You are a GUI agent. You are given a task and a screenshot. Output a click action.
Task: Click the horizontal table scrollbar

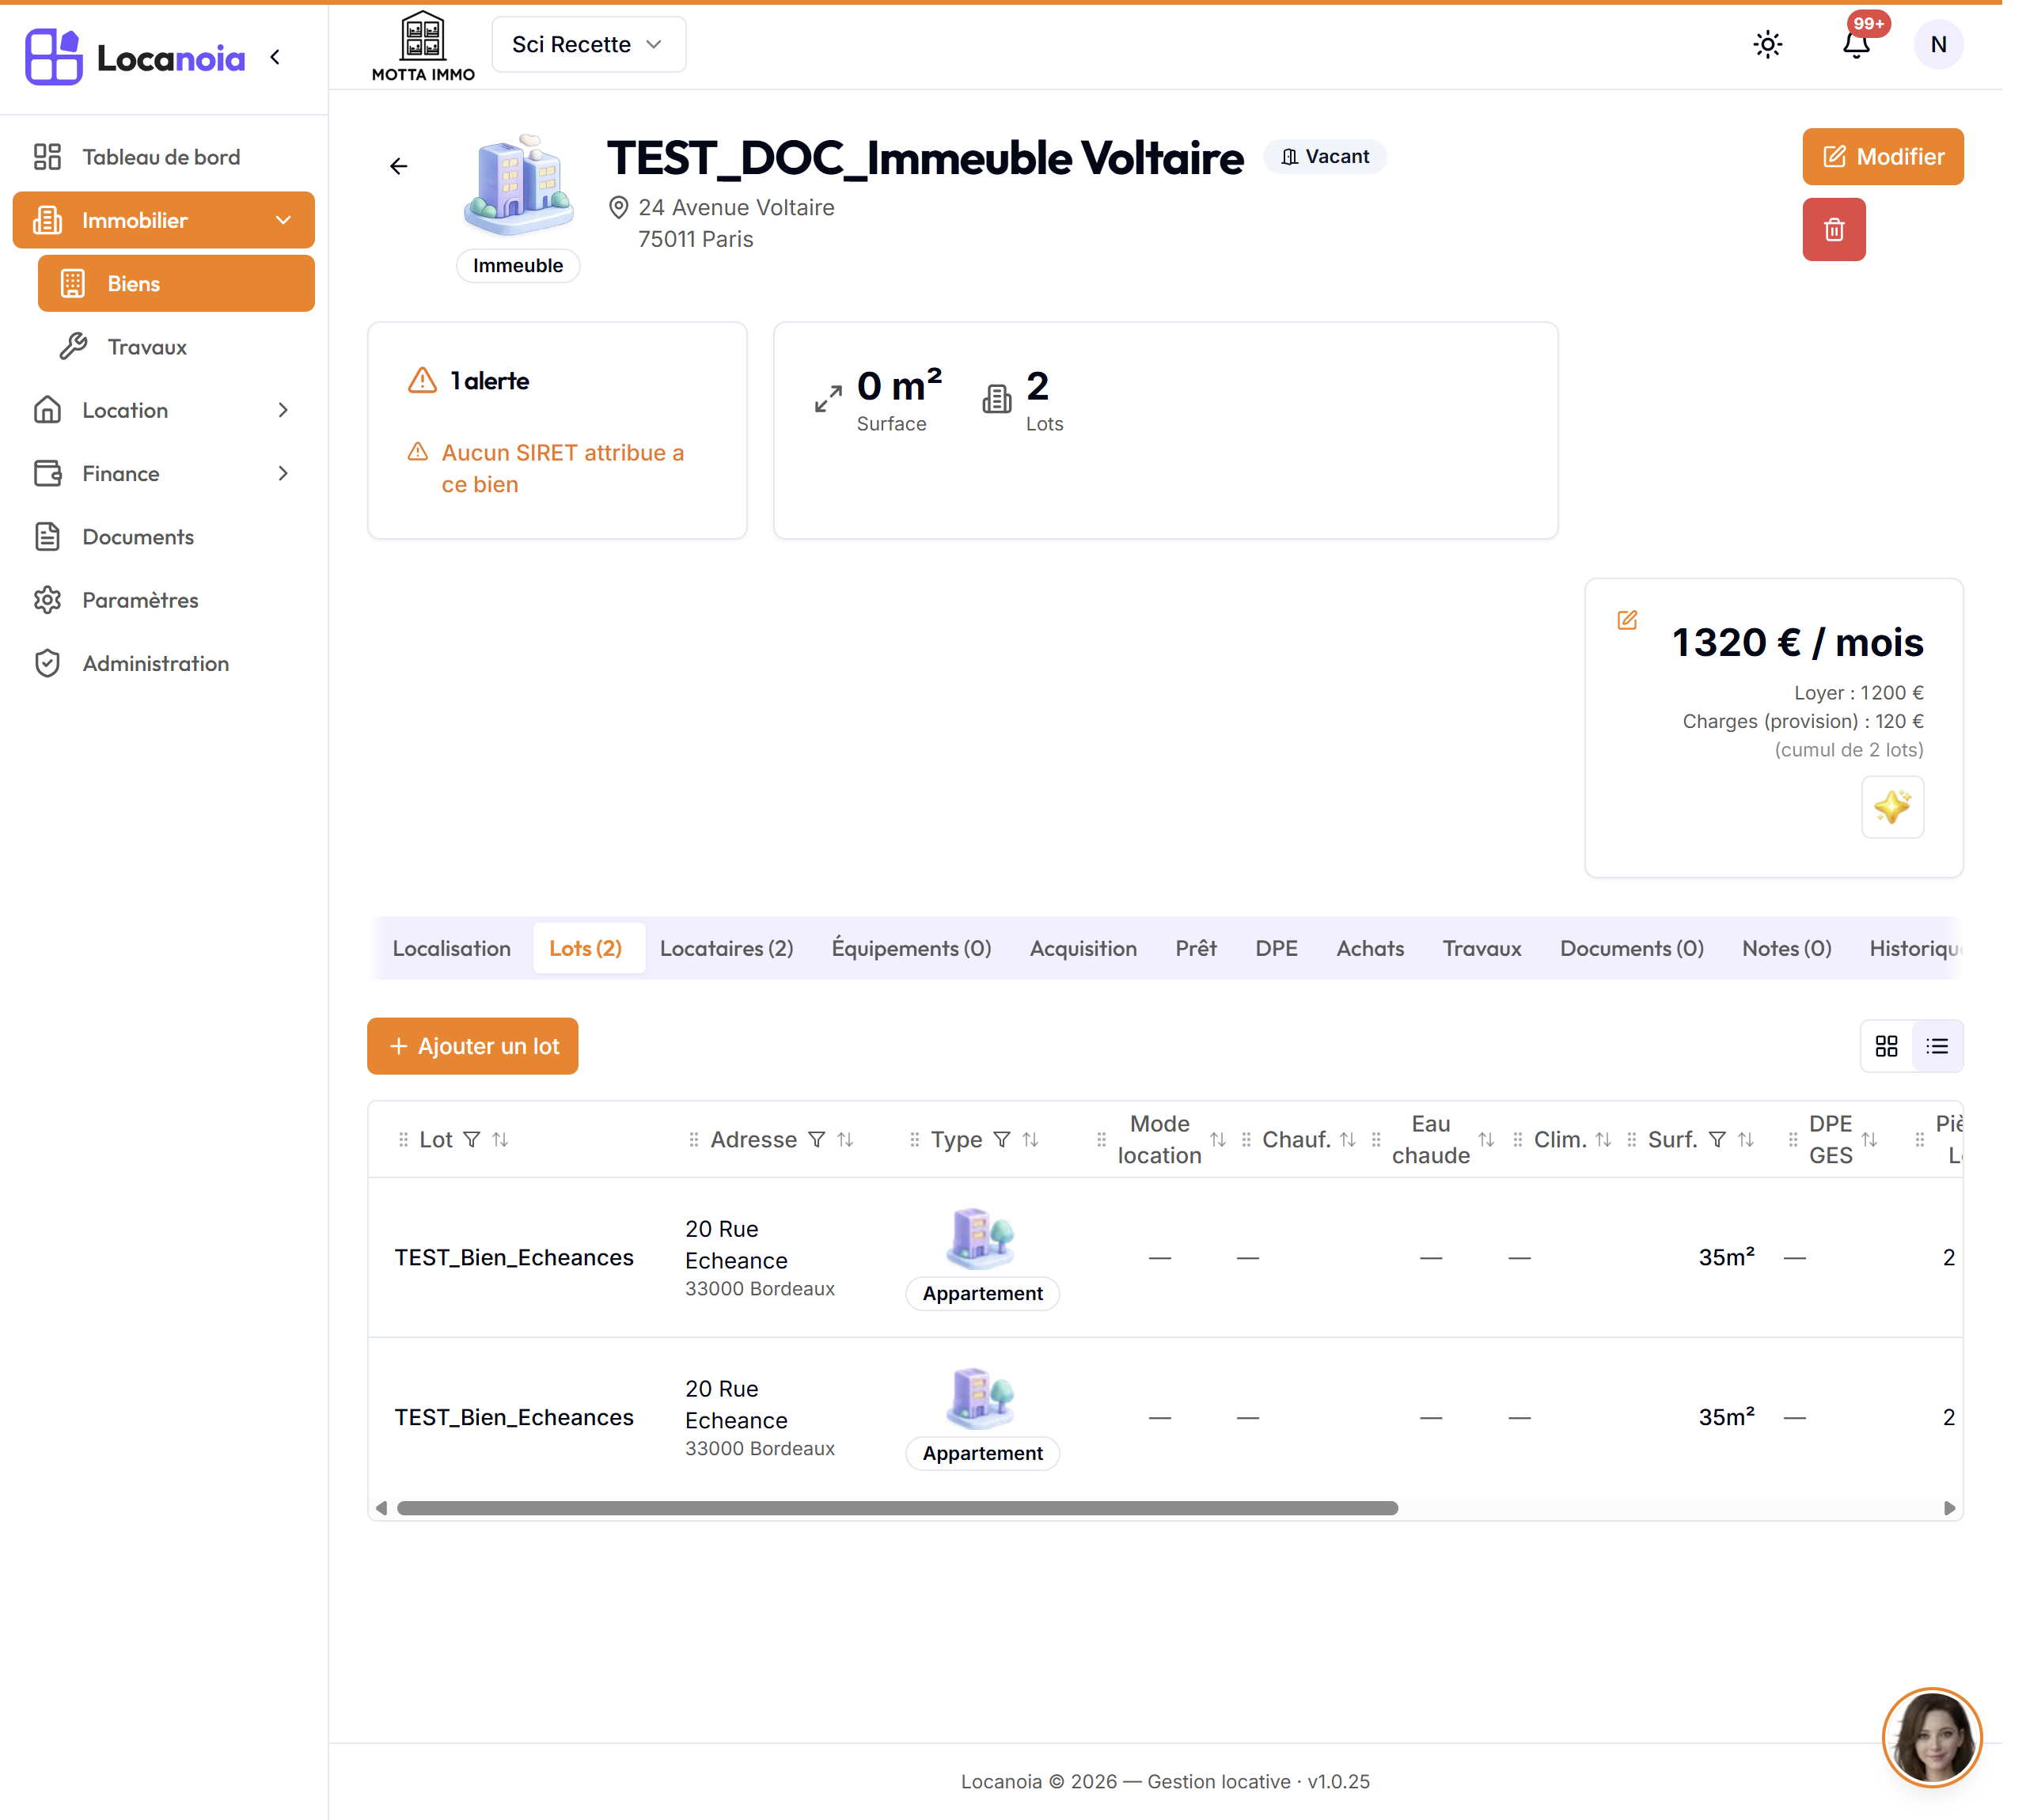pyautogui.click(x=897, y=1507)
